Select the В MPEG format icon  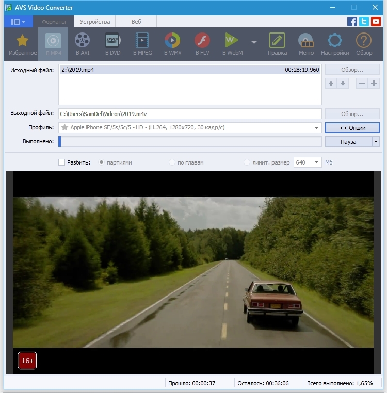click(143, 41)
